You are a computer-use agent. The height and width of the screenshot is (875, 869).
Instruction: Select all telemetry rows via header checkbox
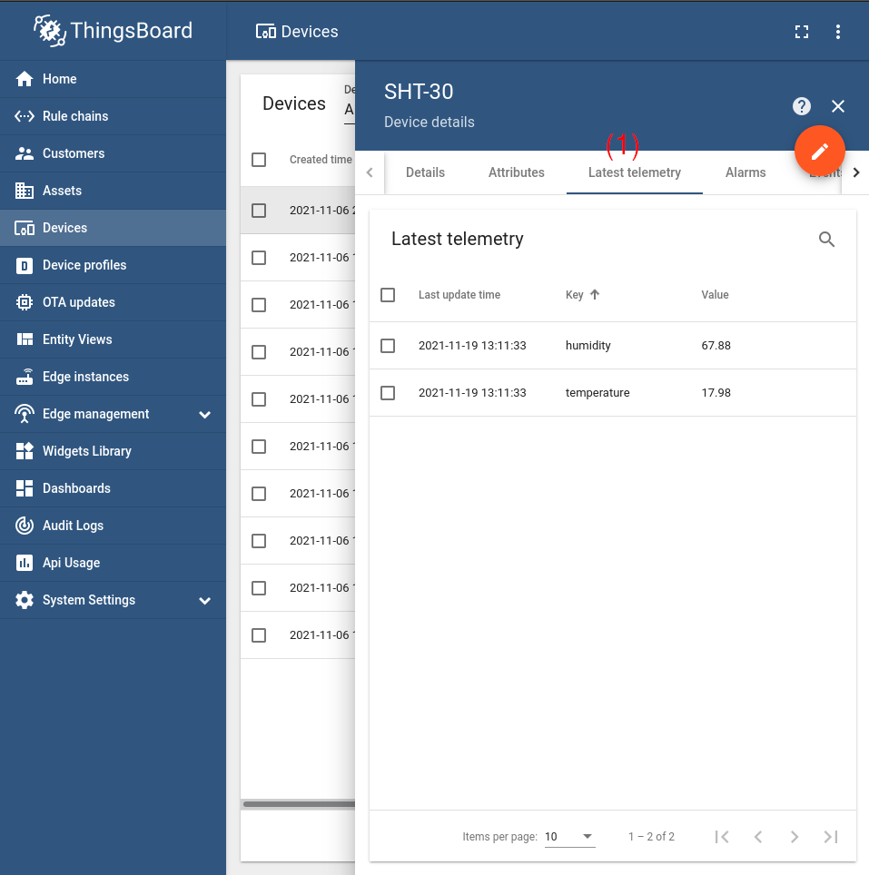(x=388, y=295)
